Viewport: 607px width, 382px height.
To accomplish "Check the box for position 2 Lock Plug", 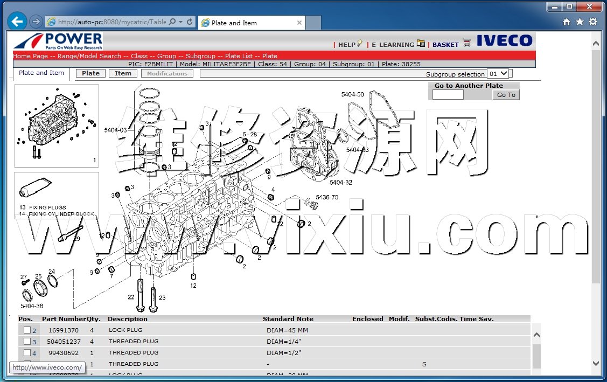I will (x=27, y=330).
